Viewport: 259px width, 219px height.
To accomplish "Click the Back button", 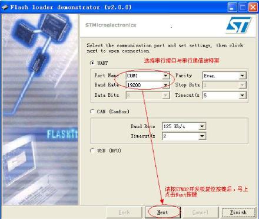I will [x=124, y=213].
